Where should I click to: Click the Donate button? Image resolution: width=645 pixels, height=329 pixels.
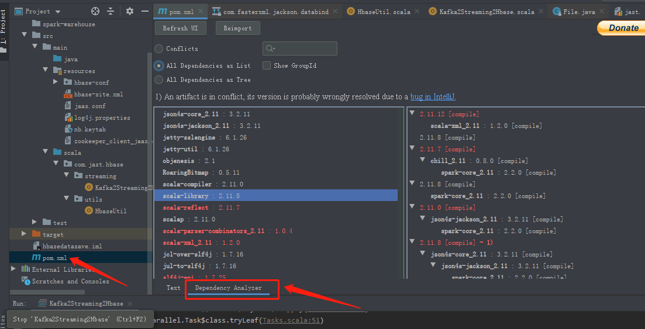coord(620,28)
